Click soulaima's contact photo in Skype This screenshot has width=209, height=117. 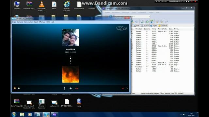pos(71,37)
